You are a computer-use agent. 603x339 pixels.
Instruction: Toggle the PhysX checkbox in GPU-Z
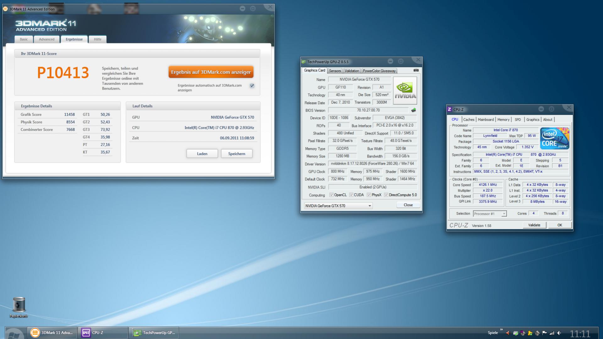[x=369, y=195]
